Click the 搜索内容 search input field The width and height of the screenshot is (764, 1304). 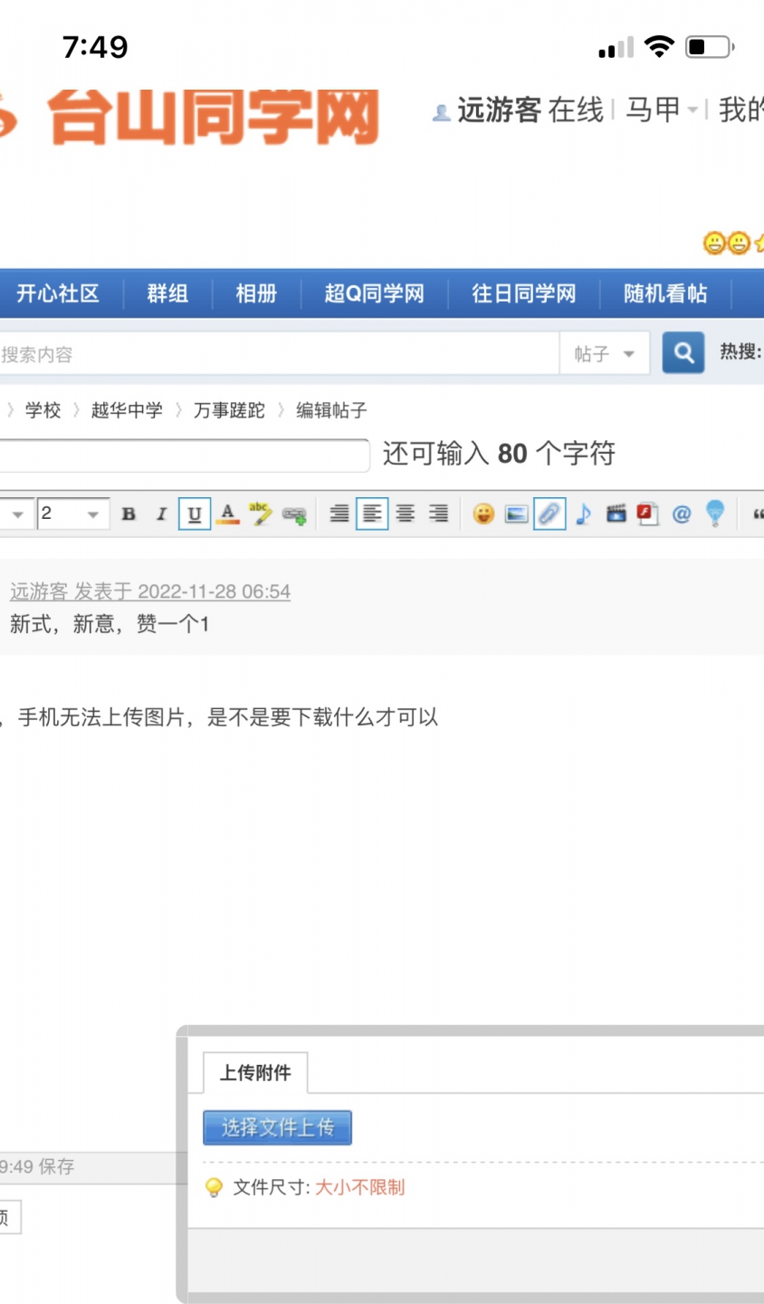point(272,354)
